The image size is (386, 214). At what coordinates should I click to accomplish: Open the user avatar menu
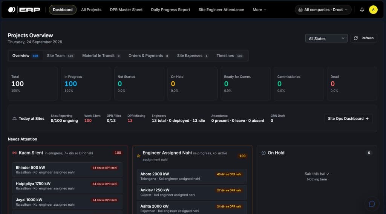pos(373,9)
